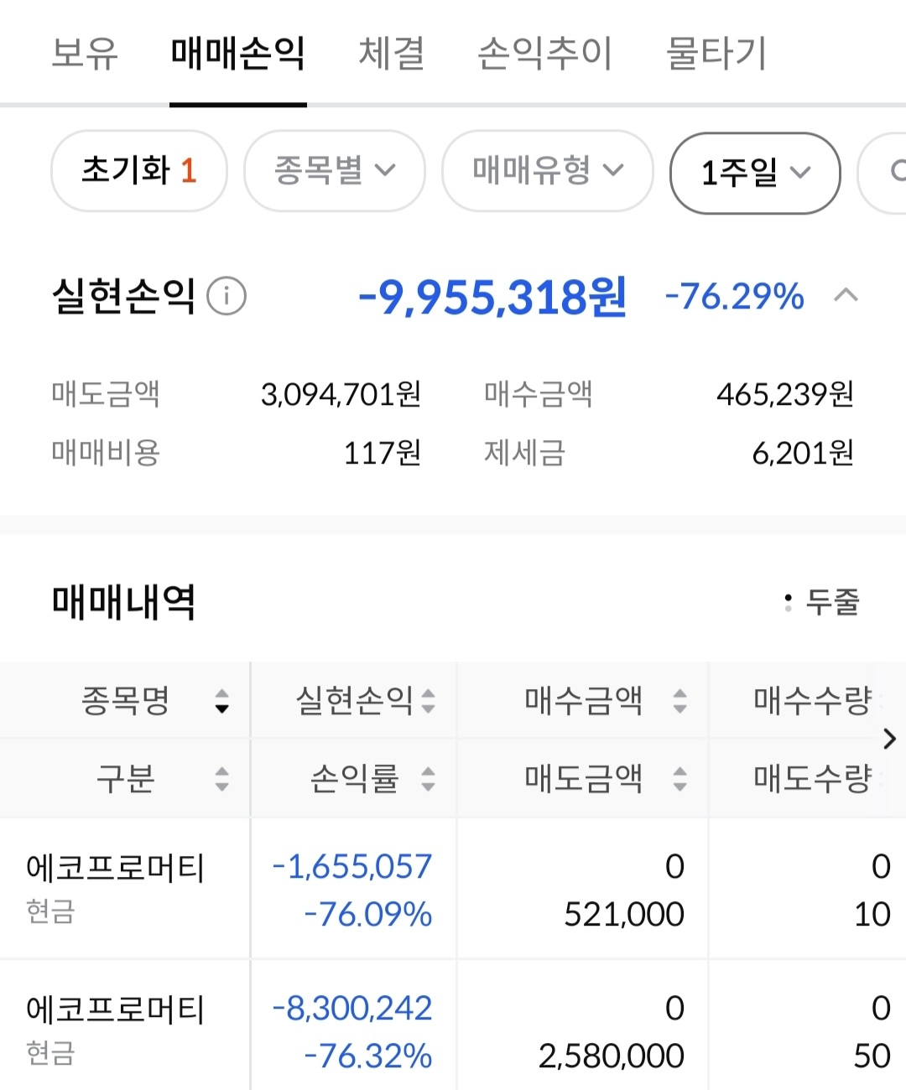Image resolution: width=906 pixels, height=1090 pixels.
Task: Tap the 실현손익 info icon
Action: [226, 296]
